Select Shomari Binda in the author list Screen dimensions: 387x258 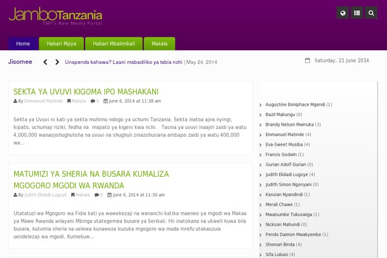(x=280, y=244)
